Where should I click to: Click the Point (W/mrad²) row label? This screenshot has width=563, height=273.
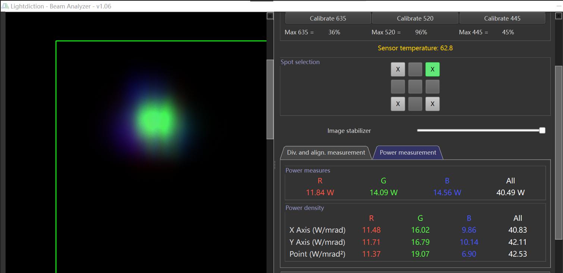[317, 254]
